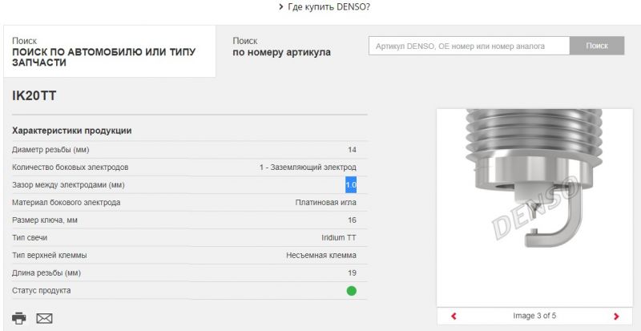The image size is (641, 331).
Task: Click the chevron before 'Где купить DENSO?'
Action: pos(280,7)
